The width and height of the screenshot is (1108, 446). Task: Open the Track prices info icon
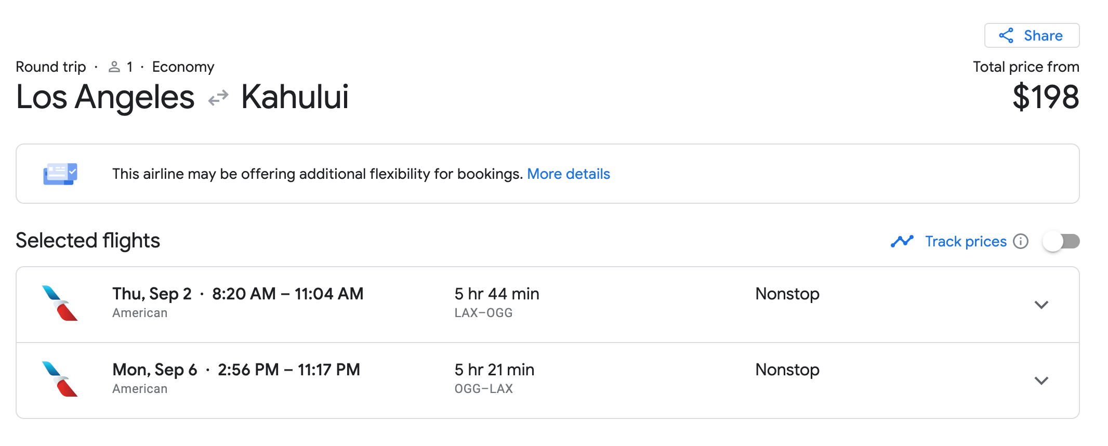(x=1021, y=241)
